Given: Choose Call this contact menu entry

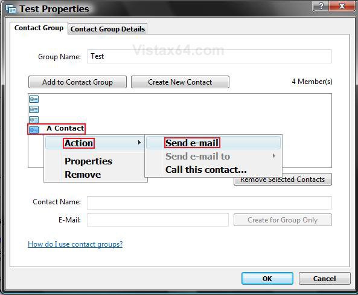Looking at the screenshot, I should click(206, 170).
